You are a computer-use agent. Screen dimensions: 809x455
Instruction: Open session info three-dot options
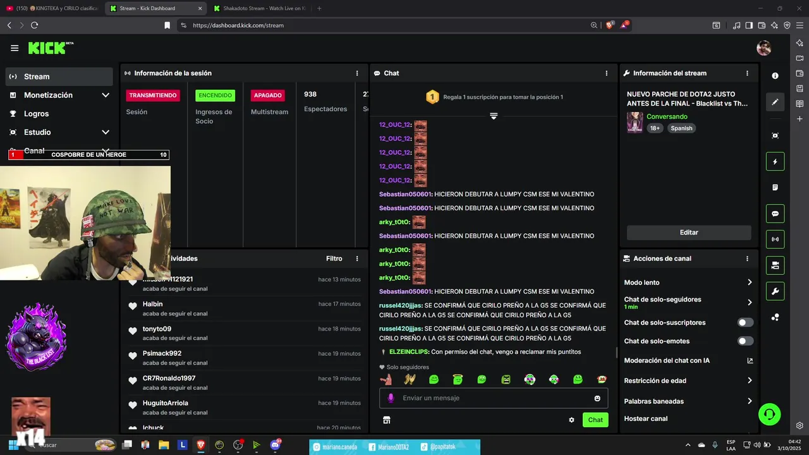[x=357, y=73]
